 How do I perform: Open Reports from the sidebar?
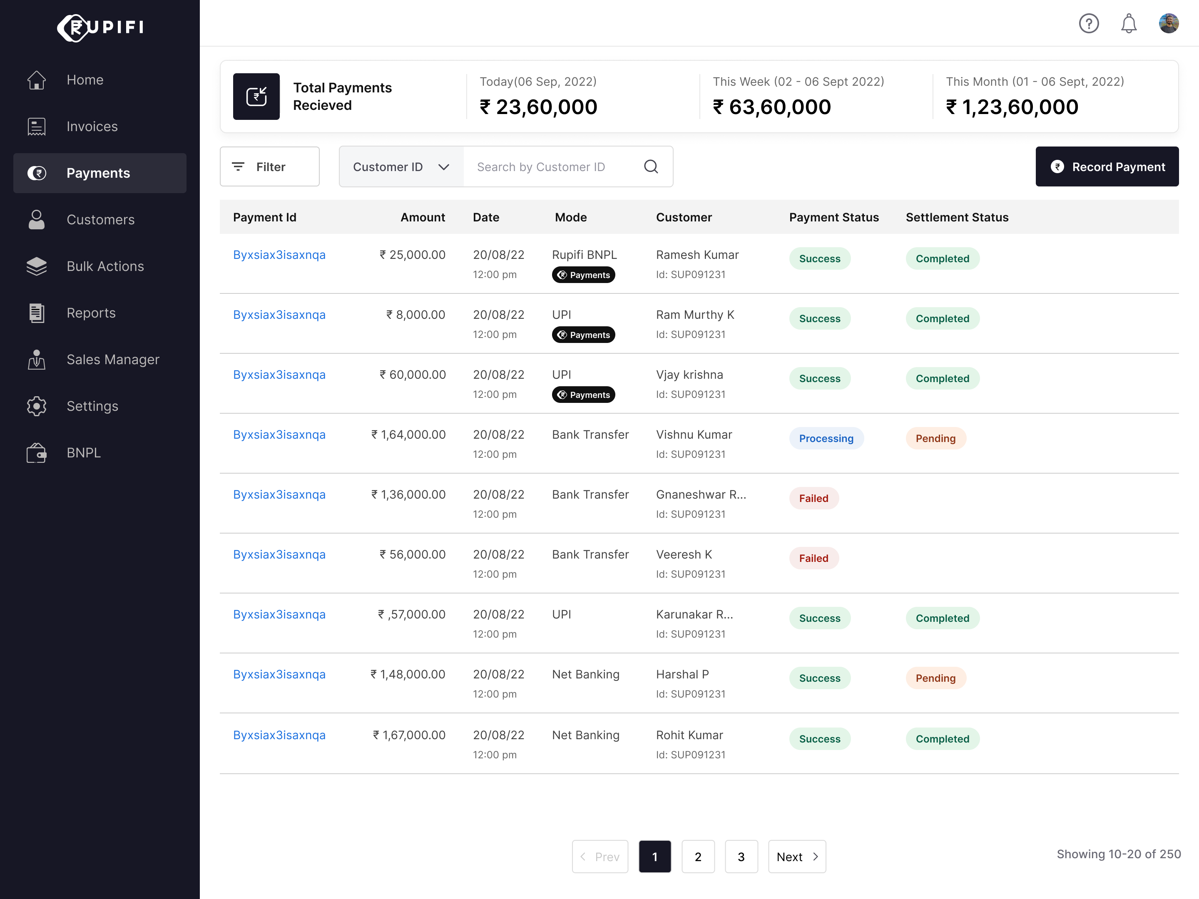click(91, 313)
